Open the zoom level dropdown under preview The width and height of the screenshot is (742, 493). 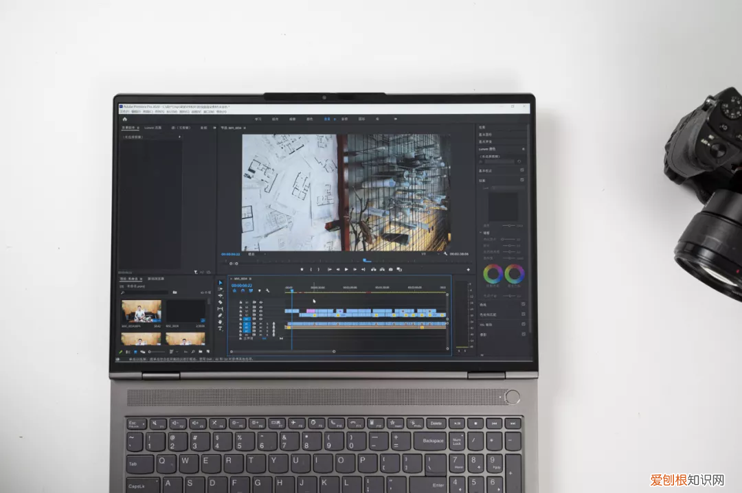(251, 254)
